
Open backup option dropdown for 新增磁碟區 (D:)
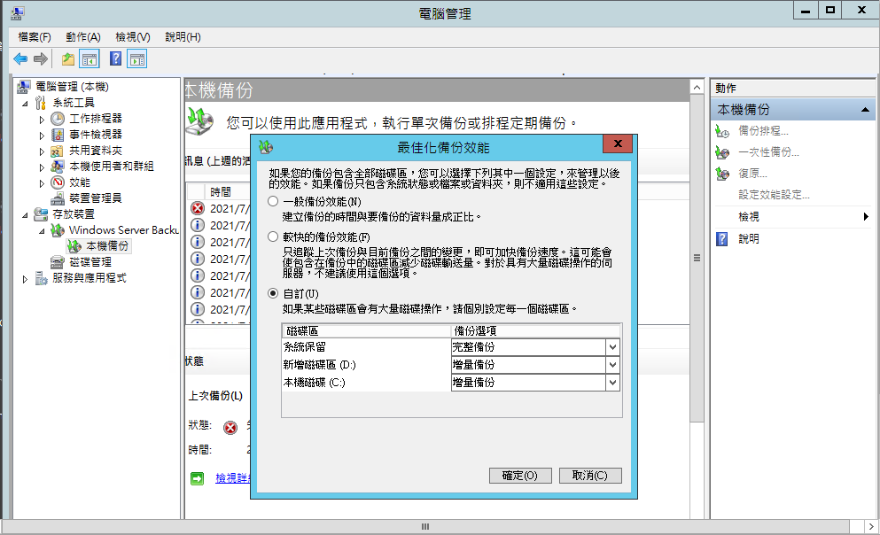[612, 365]
